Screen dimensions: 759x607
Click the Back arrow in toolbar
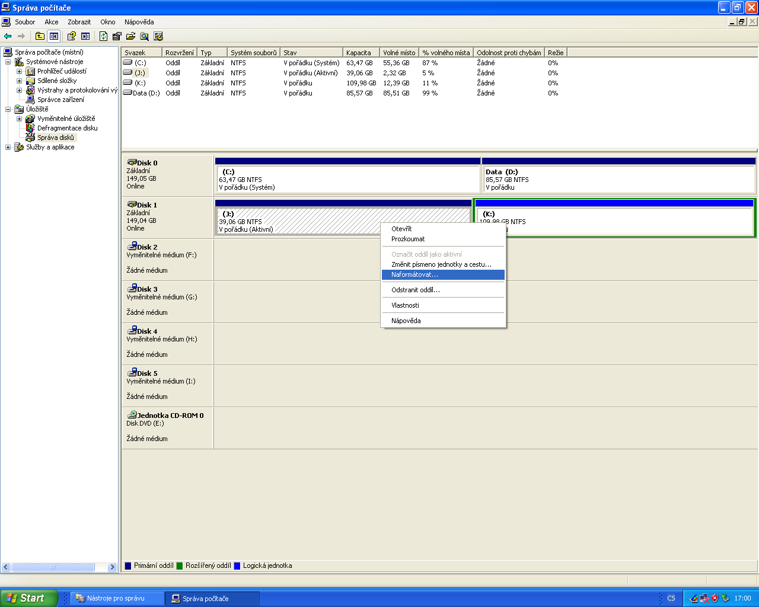tap(8, 36)
